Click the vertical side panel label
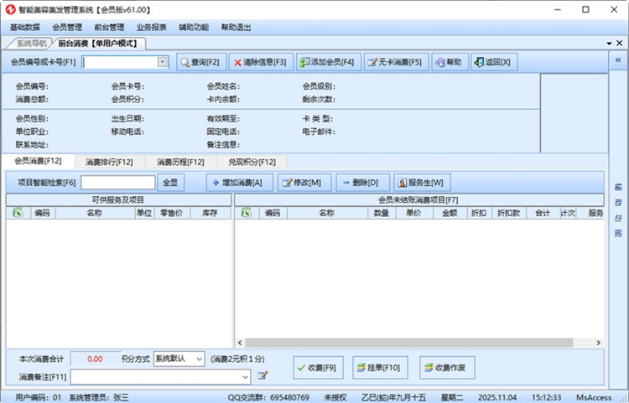 (618, 210)
